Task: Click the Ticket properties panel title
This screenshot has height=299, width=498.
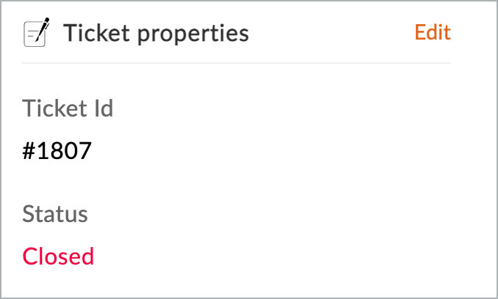Action: coord(156,33)
